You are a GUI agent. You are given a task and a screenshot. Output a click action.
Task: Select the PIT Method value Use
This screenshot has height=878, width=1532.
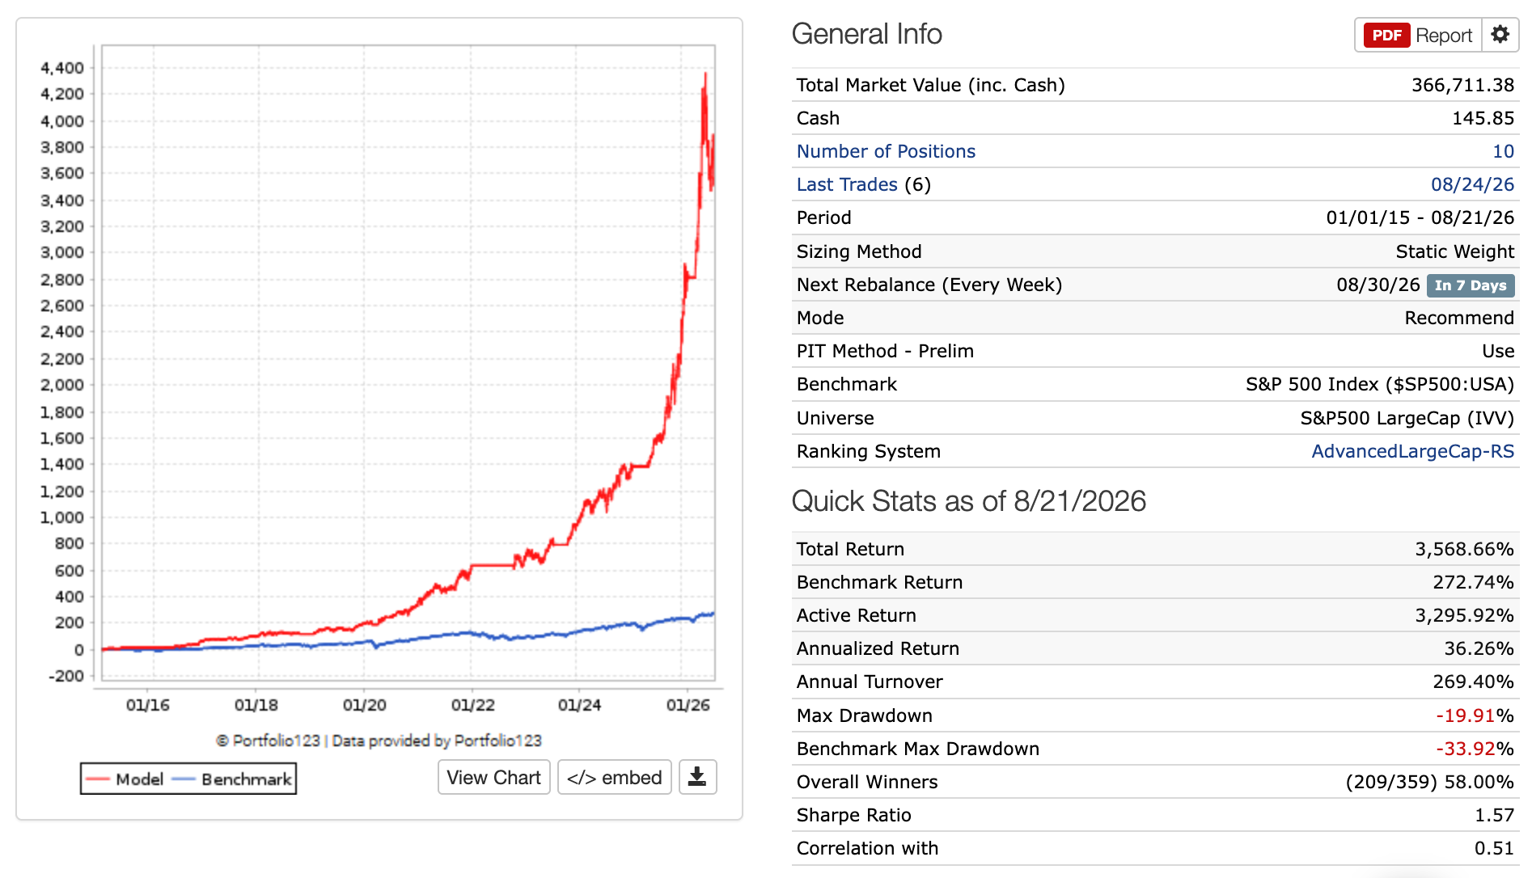pyautogui.click(x=1498, y=351)
